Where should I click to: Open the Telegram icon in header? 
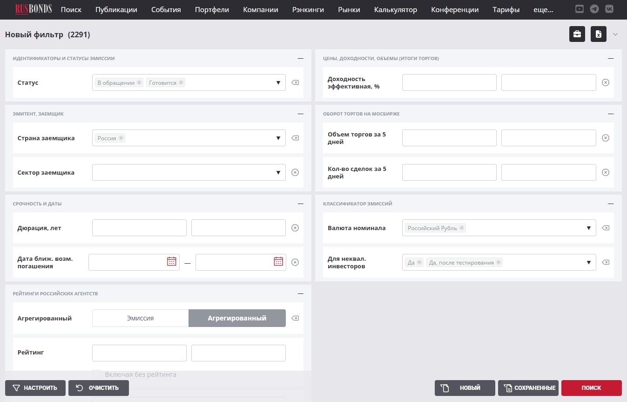pos(594,9)
